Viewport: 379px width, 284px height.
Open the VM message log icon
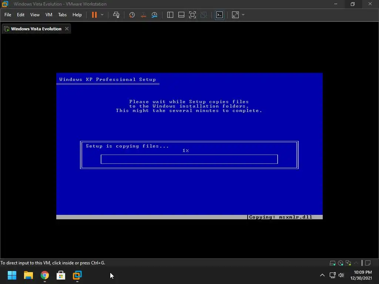coord(368,263)
